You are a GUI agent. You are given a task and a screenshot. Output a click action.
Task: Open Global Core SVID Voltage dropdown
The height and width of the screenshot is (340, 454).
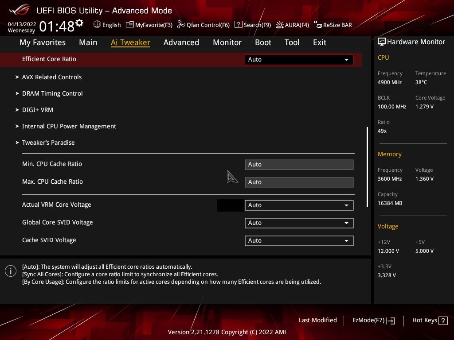(x=299, y=223)
